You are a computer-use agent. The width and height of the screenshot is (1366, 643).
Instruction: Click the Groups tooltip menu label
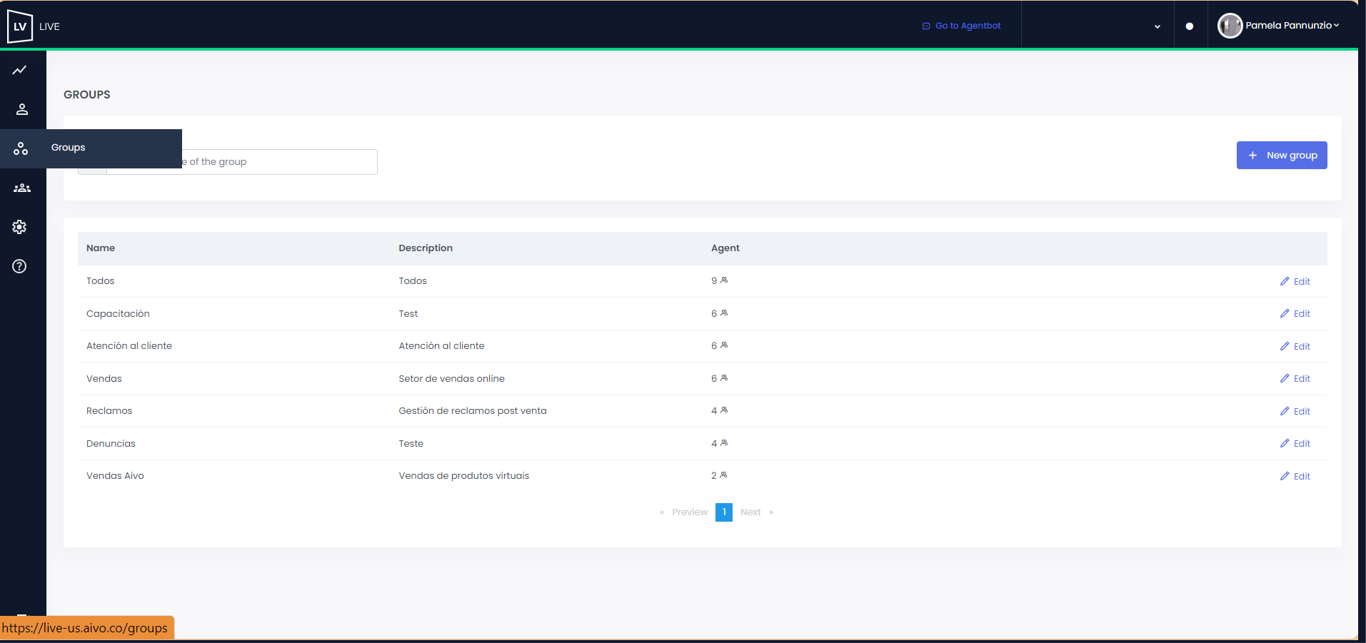point(69,148)
